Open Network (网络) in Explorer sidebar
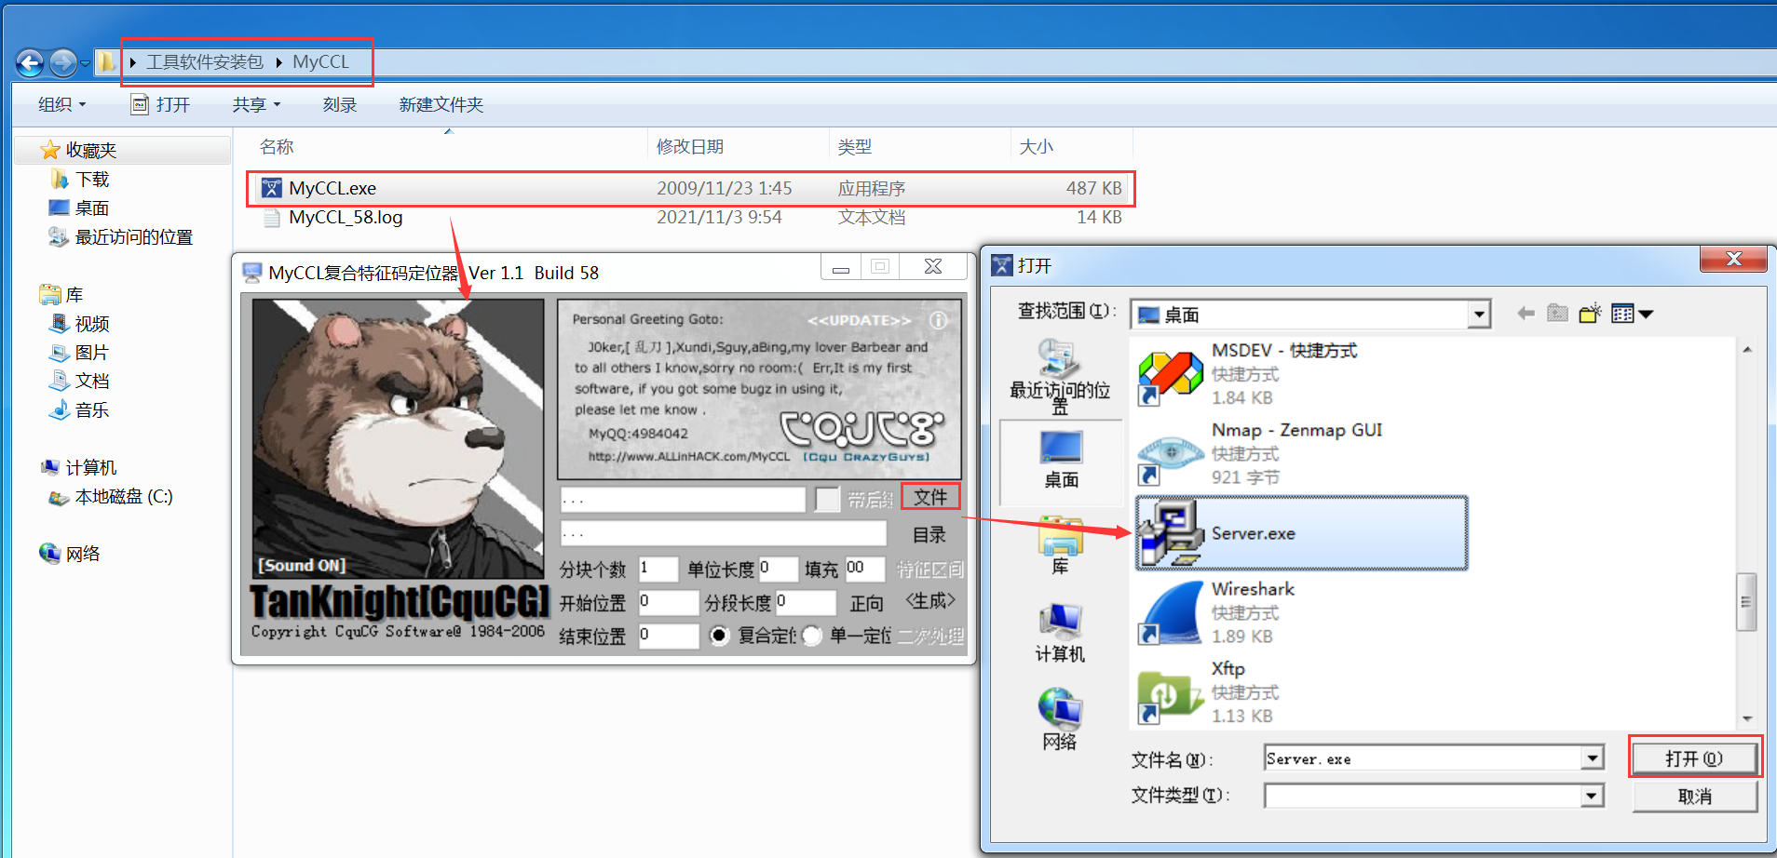1777x858 pixels. [x=70, y=554]
